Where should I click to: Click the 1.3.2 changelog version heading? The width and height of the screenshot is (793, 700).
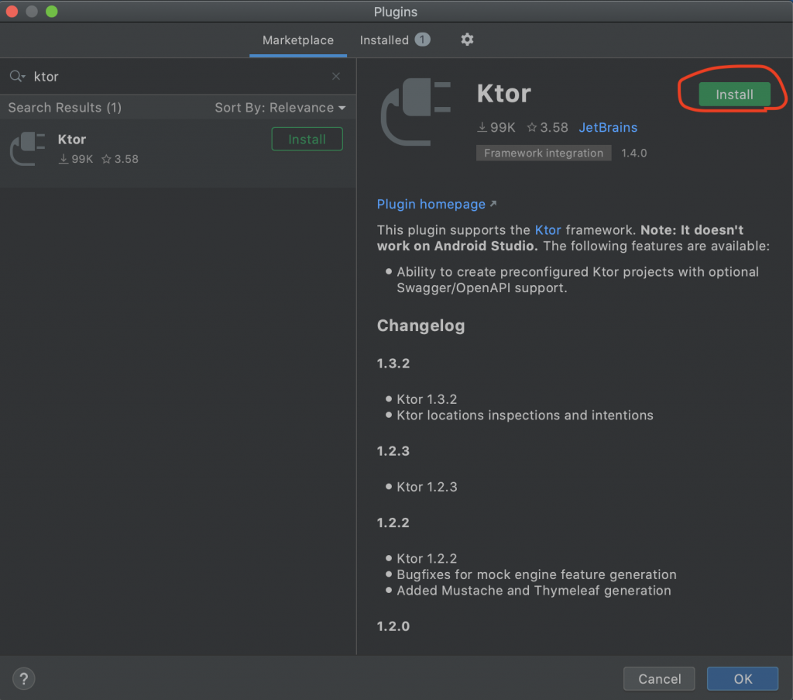393,364
